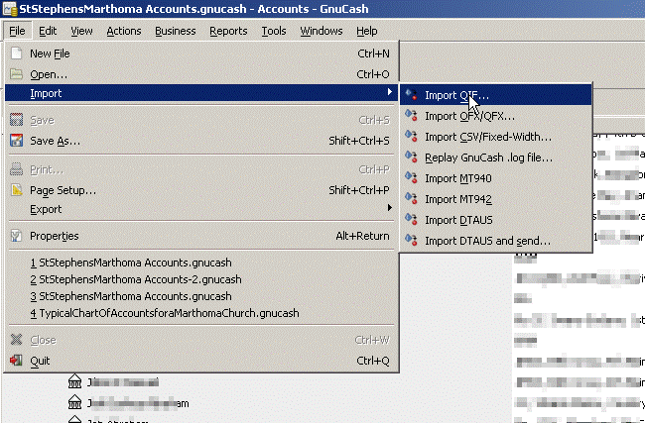Expand the Export submenu arrow
The height and width of the screenshot is (423, 645).
click(x=390, y=208)
